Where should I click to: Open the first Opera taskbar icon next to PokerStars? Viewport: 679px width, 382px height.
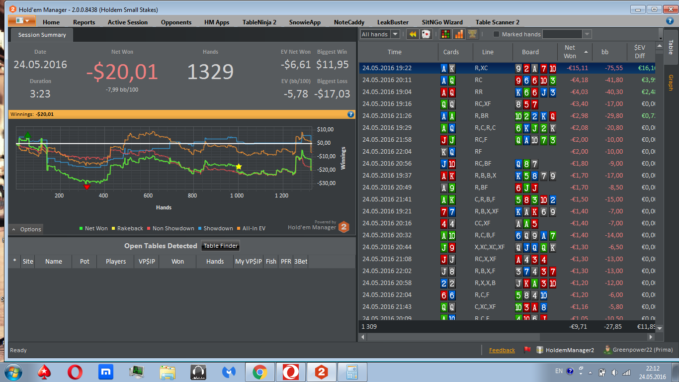75,372
